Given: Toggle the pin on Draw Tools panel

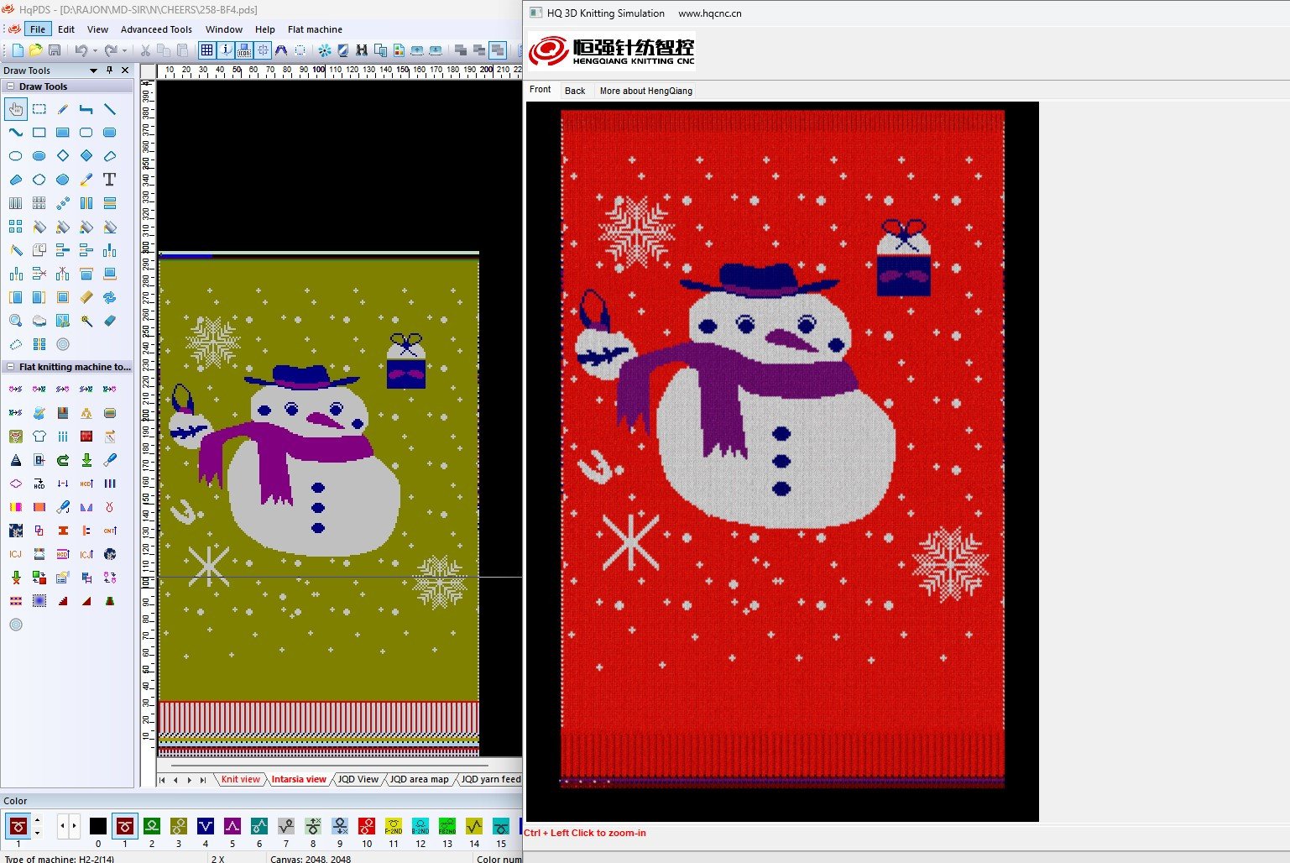Looking at the screenshot, I should (109, 71).
